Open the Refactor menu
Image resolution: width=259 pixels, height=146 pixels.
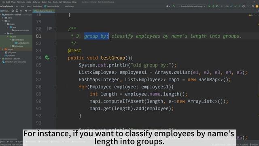pyautogui.click(x=36, y=2)
